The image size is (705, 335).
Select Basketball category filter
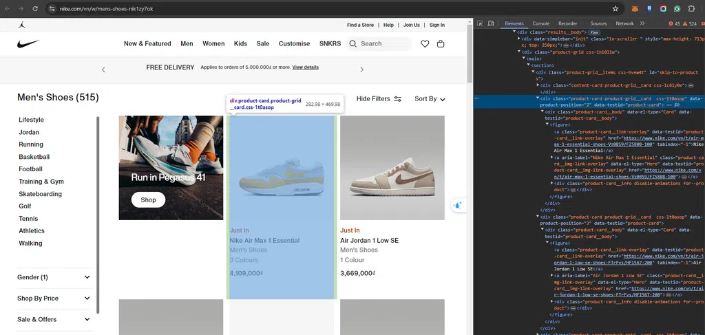[x=34, y=157]
